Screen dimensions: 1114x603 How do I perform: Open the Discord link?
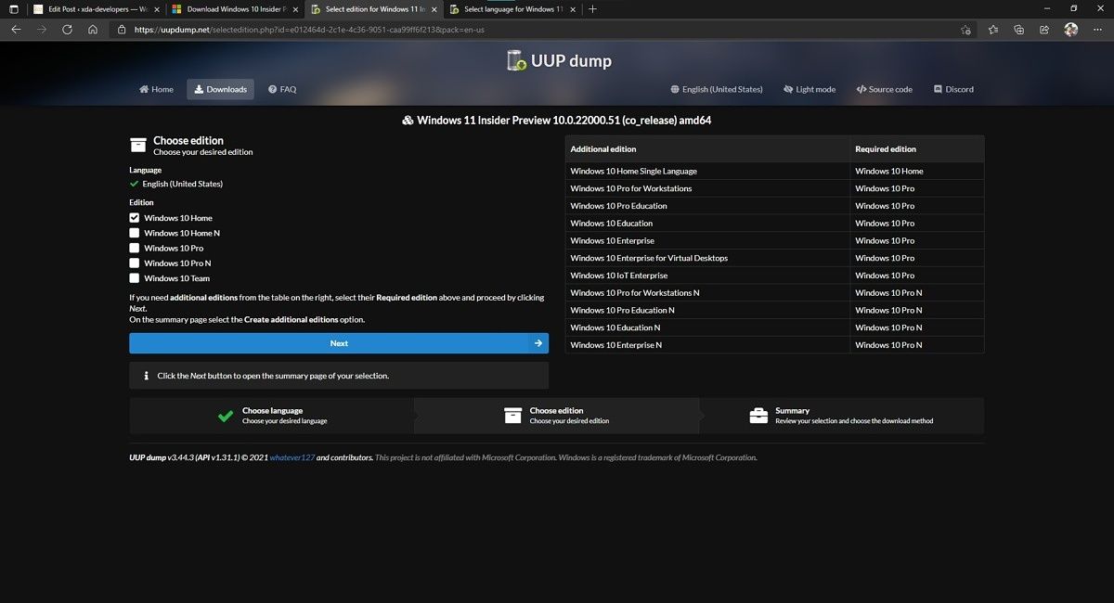(953, 89)
